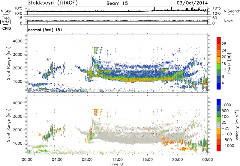Screen dimensions: 240x166
Task: Pick the Power colorbar segment below the 4 label
Action: [x=219, y=86]
